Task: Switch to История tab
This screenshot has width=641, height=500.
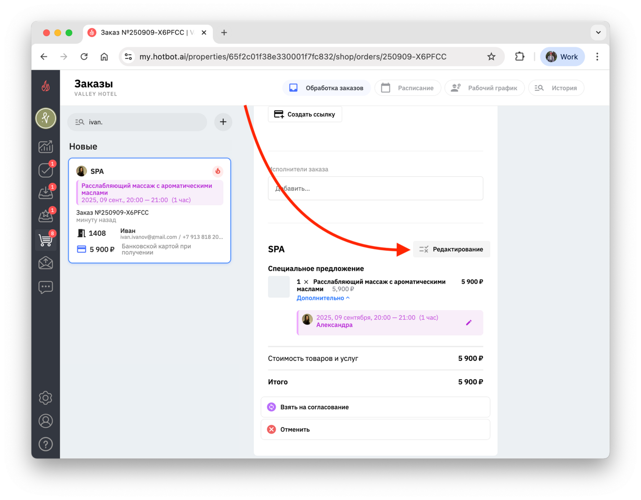Action: pyautogui.click(x=556, y=88)
